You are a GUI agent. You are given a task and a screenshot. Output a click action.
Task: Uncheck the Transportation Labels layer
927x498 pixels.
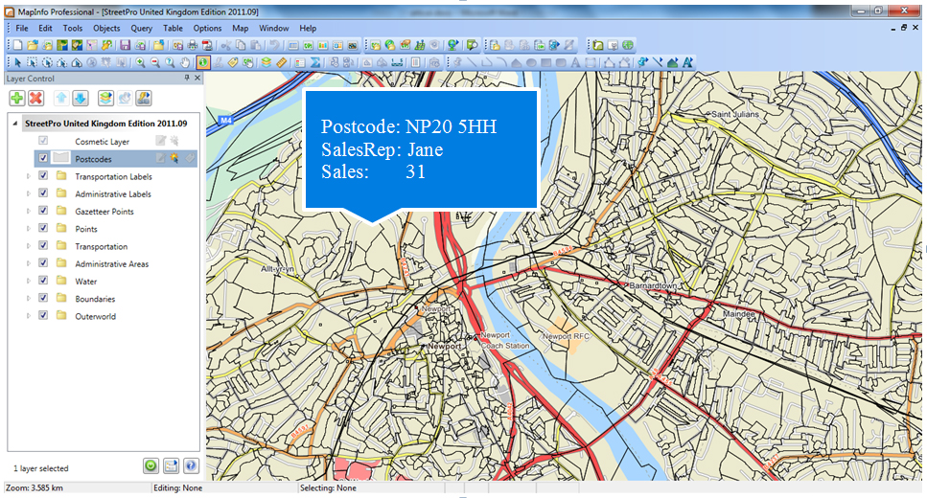click(43, 175)
